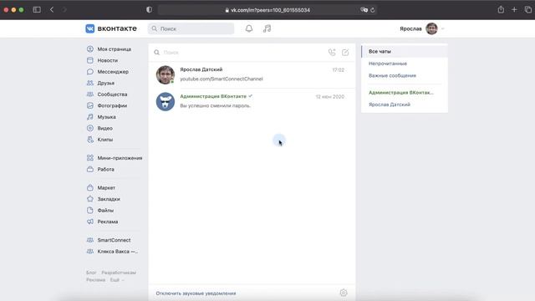The width and height of the screenshot is (535, 301).
Task: Toggle Safari sidebar button
Action: 37,10
